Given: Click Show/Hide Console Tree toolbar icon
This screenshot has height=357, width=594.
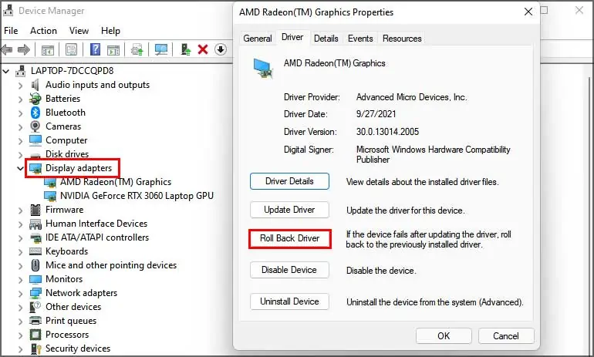Looking at the screenshot, I should [48, 49].
